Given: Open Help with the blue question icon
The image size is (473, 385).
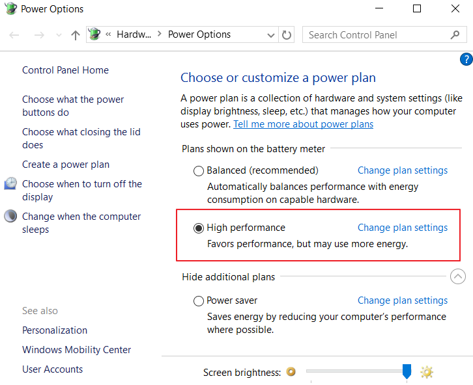Looking at the screenshot, I should pos(466,59).
